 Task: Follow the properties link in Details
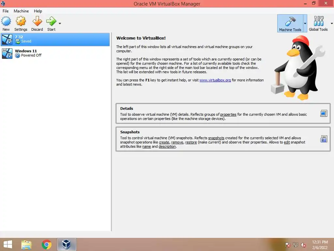pos(228,114)
